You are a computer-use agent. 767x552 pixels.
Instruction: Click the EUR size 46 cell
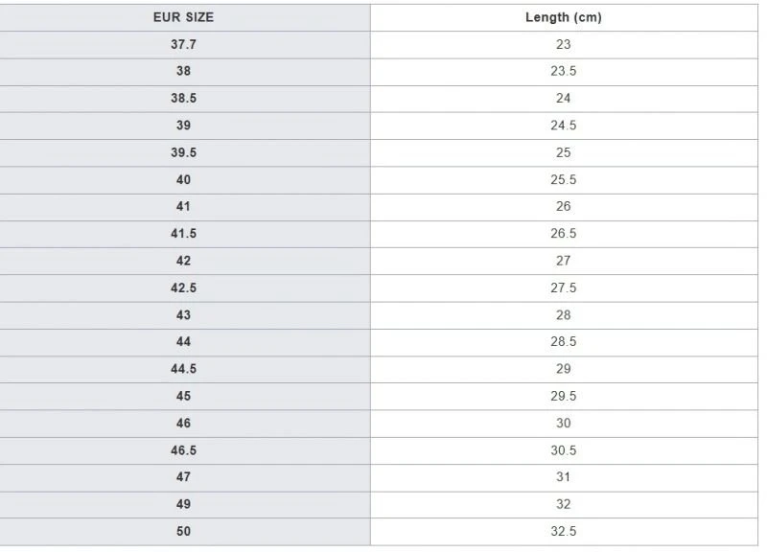point(183,424)
